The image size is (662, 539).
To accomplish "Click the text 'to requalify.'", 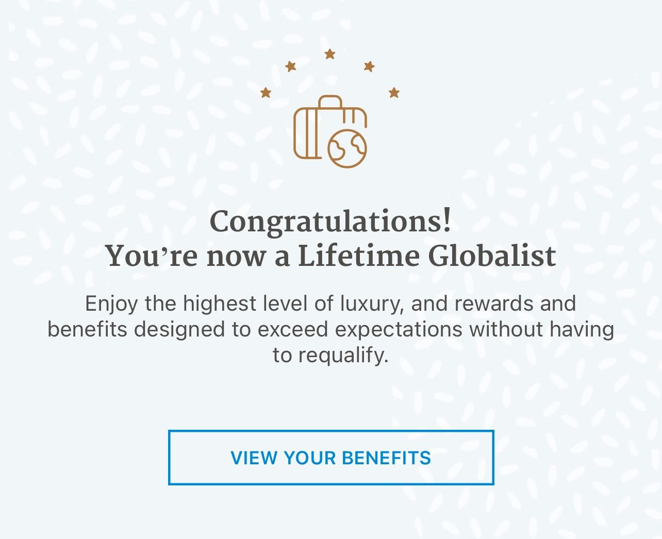I will 330,355.
